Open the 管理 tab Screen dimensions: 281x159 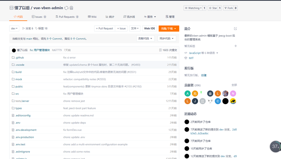(x=170, y=17)
